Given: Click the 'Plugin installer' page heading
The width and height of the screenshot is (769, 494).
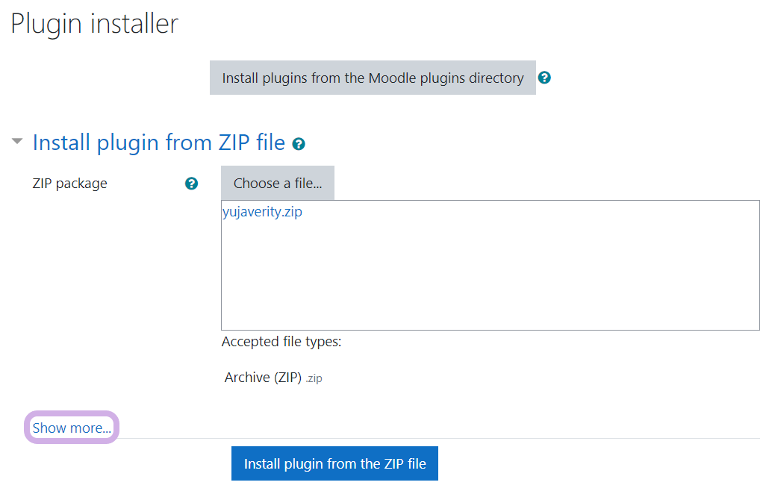Looking at the screenshot, I should click(95, 24).
